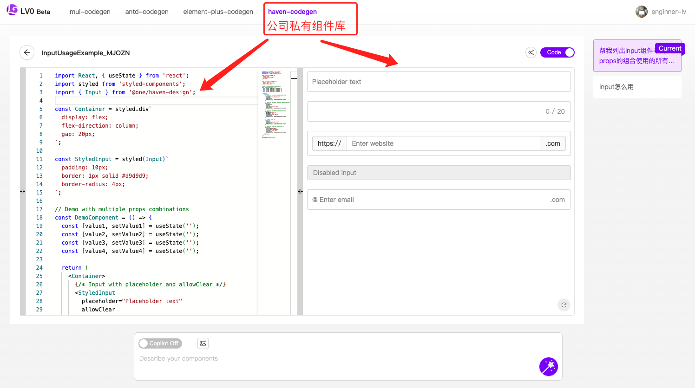Select the Current conversation history card

(637, 56)
